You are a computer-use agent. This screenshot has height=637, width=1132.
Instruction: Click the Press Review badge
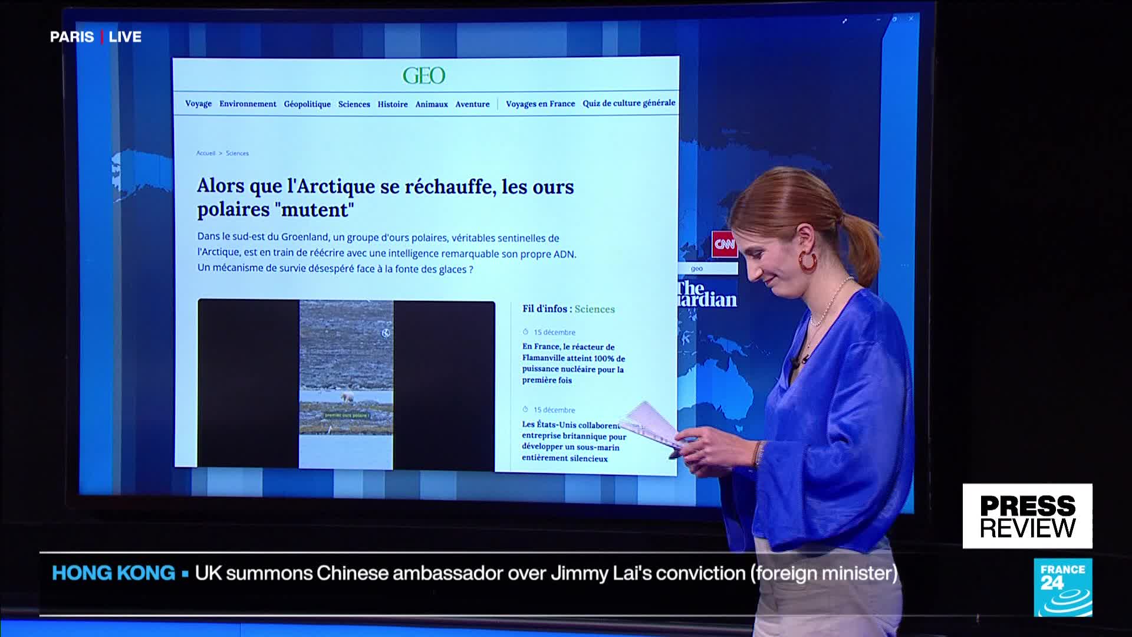point(1027,516)
